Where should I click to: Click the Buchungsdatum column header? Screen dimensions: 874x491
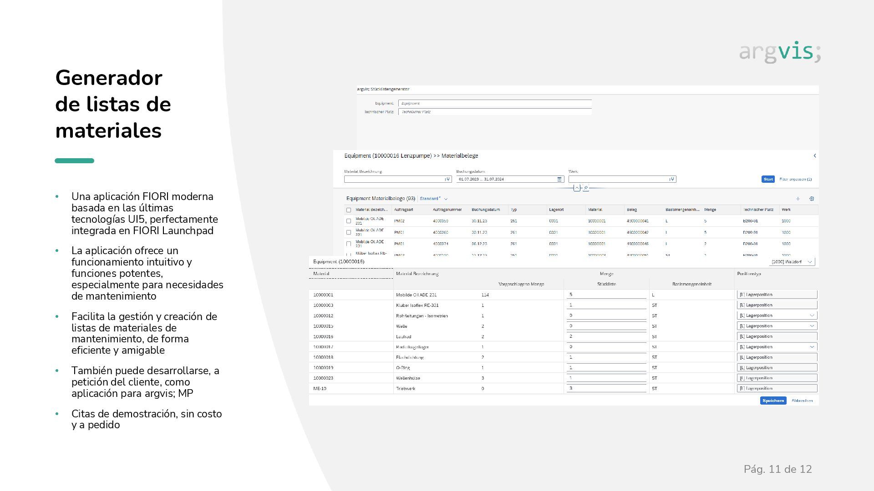pos(486,210)
